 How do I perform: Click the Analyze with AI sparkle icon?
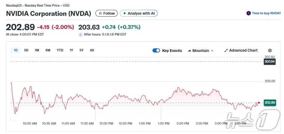125,13
